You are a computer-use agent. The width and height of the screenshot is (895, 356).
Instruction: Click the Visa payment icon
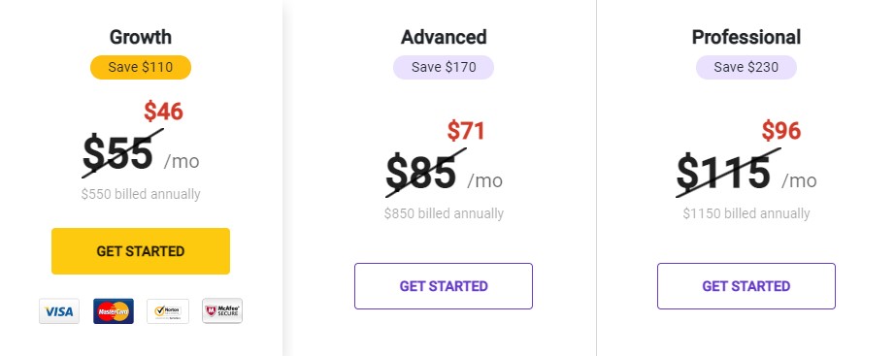click(x=59, y=311)
